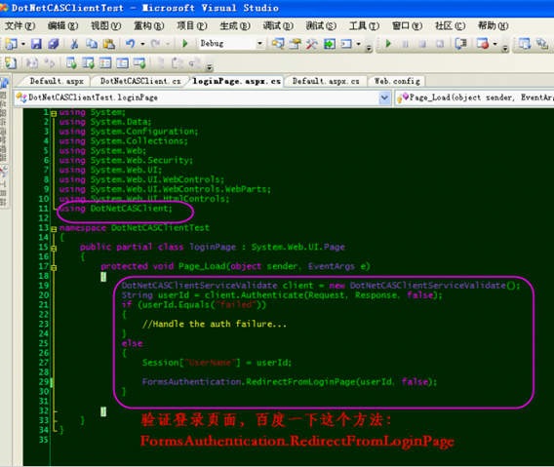
Task: Click the Save (floppy disk) icon
Action: (x=36, y=44)
